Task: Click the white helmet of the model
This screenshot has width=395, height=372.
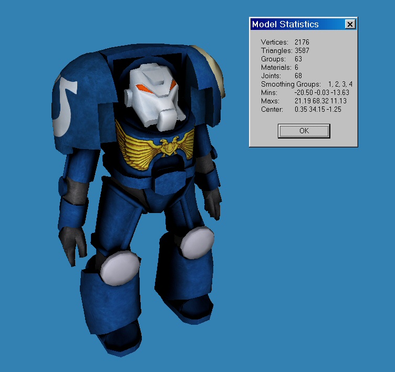Action: (154, 97)
